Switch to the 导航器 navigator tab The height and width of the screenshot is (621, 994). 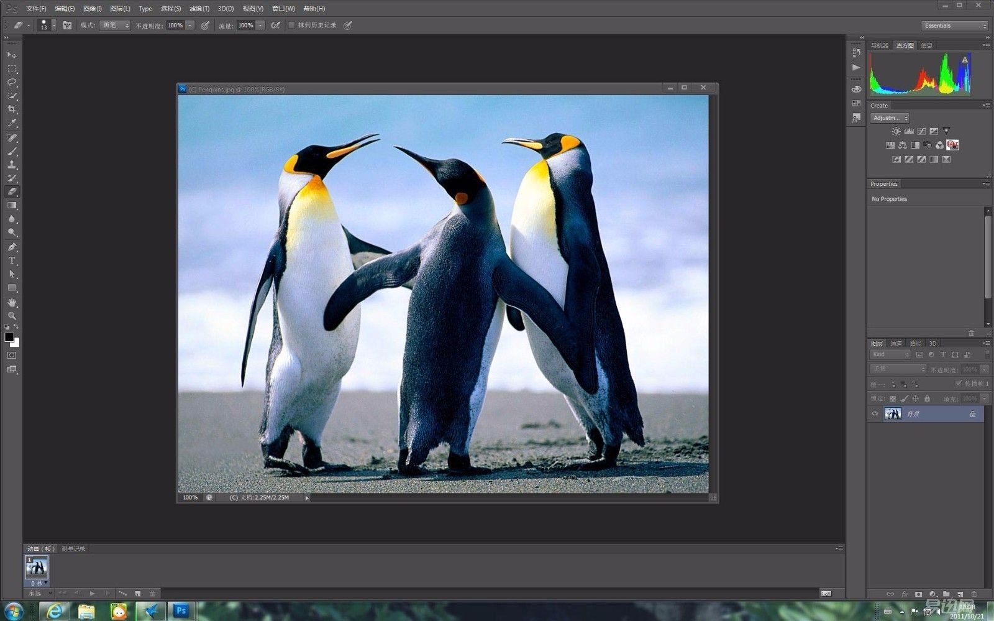[880, 45]
